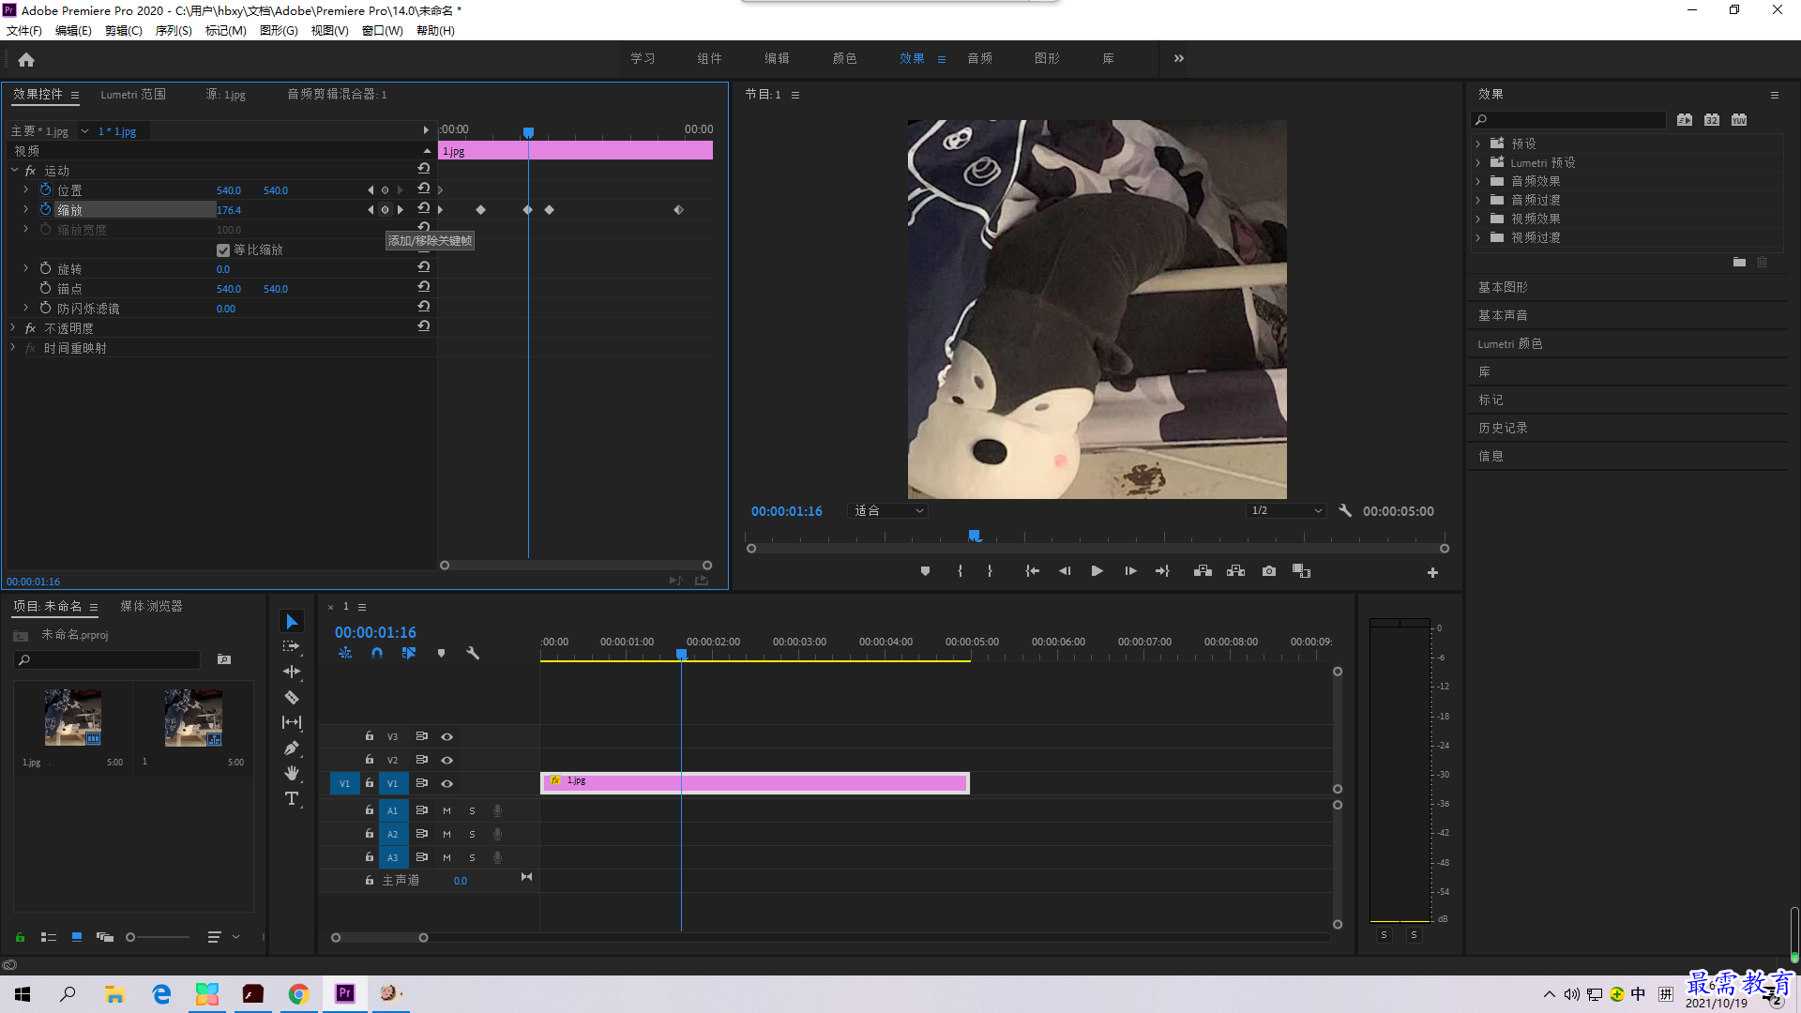This screenshot has width=1801, height=1013.
Task: Open History (历史记录) panel
Action: 1503,428
